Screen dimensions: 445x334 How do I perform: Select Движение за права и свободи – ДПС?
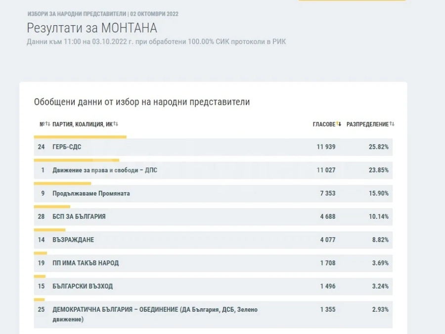[x=105, y=170]
